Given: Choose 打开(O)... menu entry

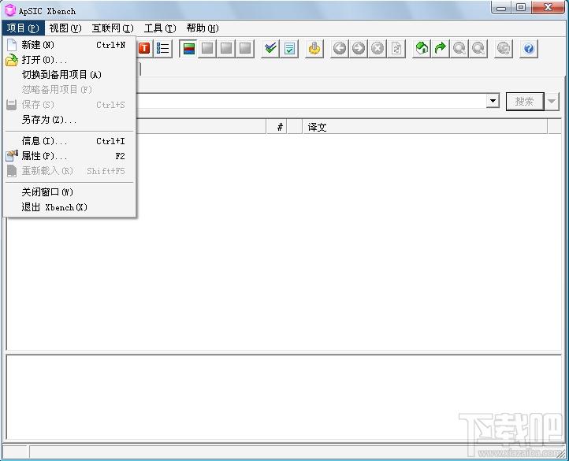Looking at the screenshot, I should click(69, 60).
